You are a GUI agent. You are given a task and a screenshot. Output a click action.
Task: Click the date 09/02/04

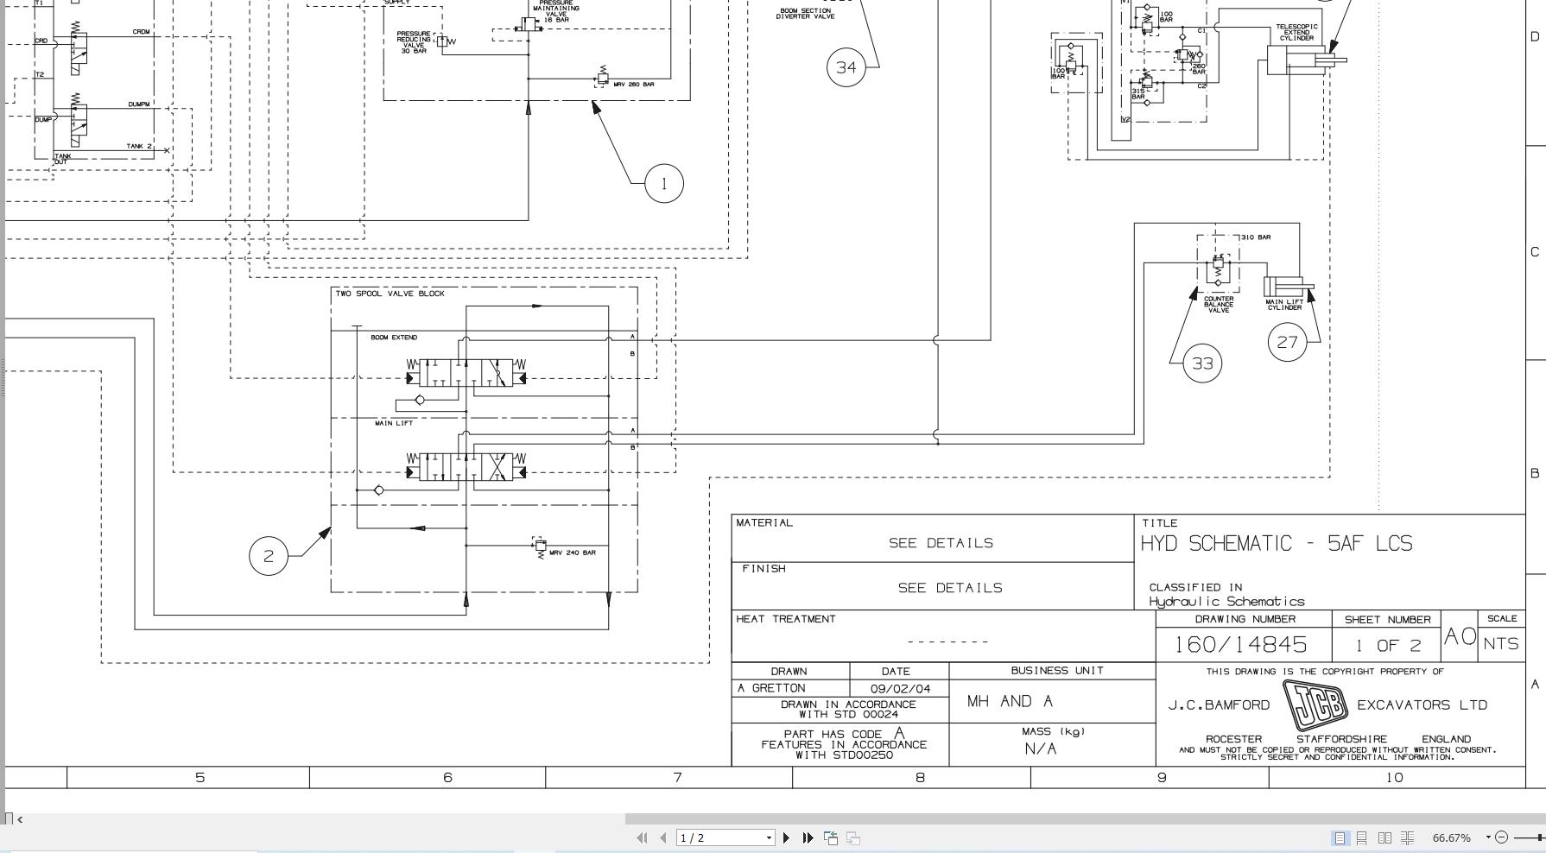coord(900,689)
